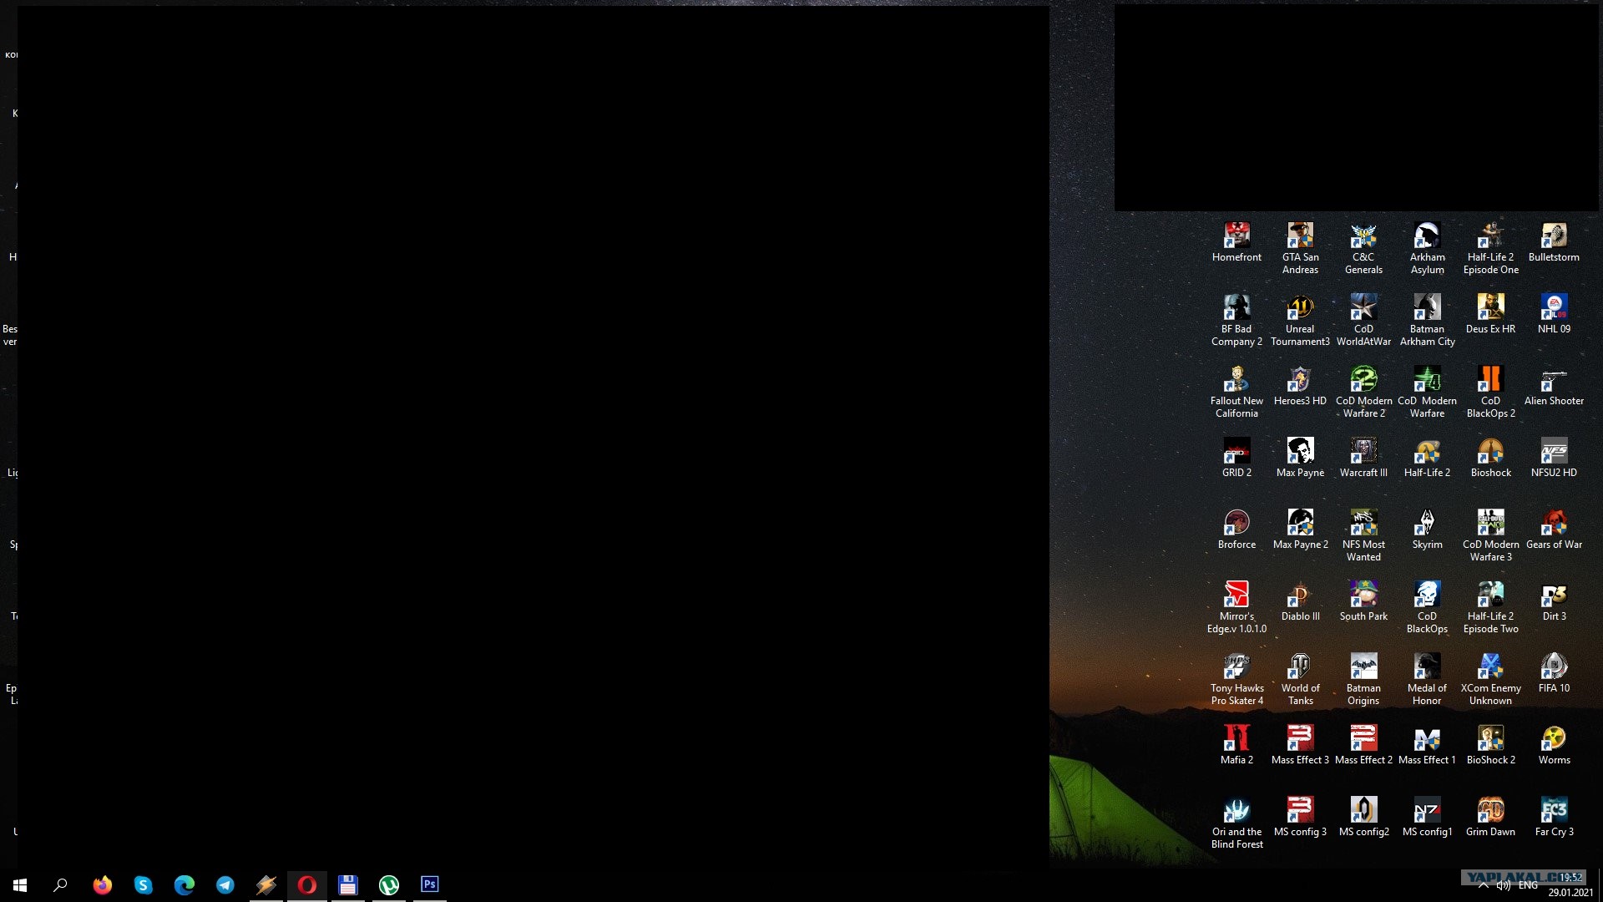Select the BF Bad Company 2 shortcut
This screenshot has width=1603, height=902.
click(1236, 320)
